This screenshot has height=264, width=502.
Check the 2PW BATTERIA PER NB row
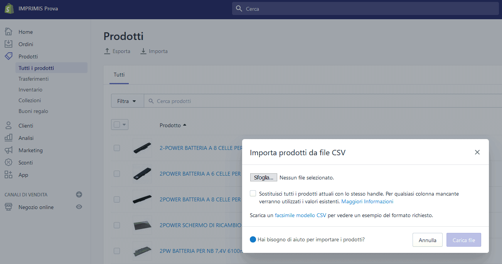pos(117,251)
